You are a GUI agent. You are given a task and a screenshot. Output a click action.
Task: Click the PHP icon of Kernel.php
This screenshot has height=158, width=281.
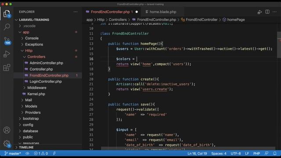[24, 94]
